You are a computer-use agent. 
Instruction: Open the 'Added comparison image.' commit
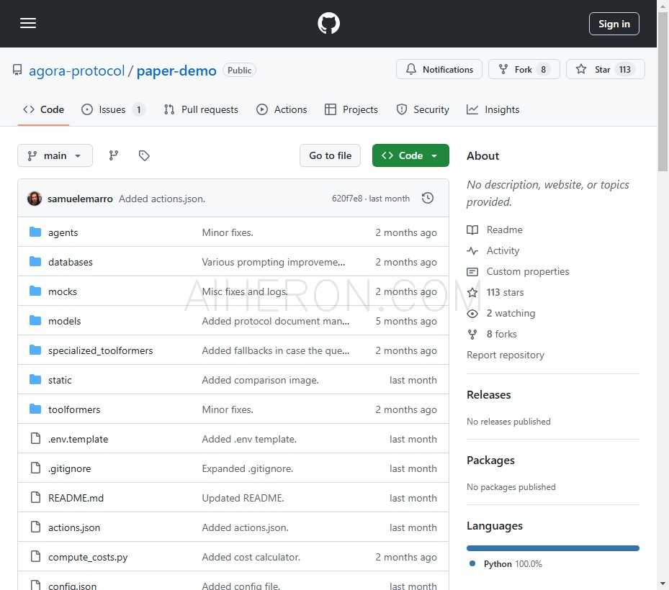click(260, 380)
